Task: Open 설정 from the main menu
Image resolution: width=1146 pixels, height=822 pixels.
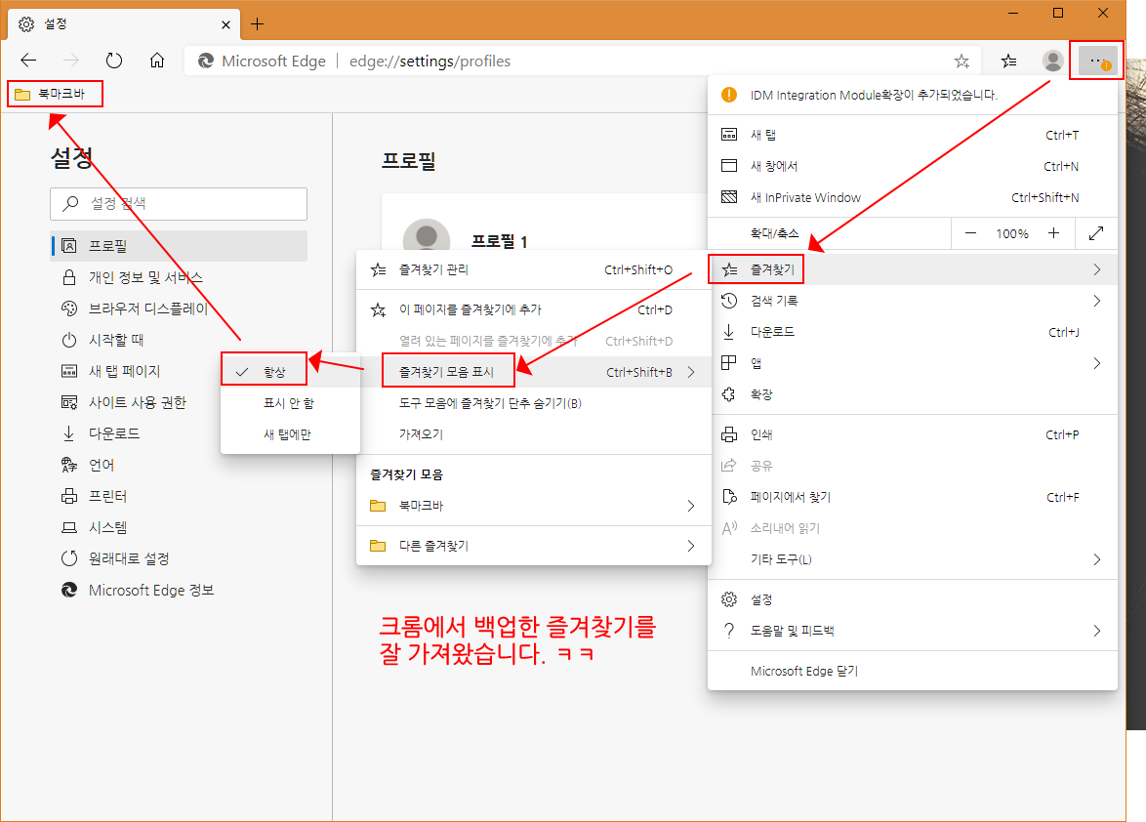Action: click(x=912, y=599)
